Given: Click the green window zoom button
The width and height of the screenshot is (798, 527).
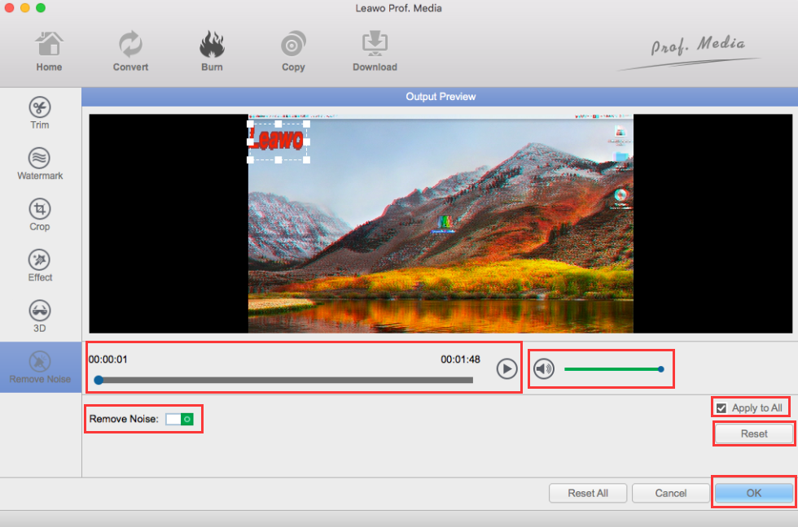Looking at the screenshot, I should point(41,7).
